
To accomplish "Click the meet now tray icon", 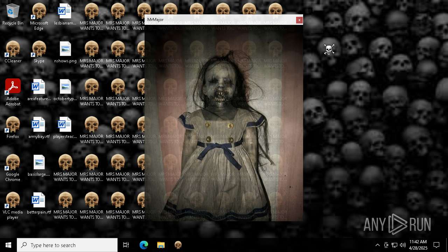I will 386,245.
